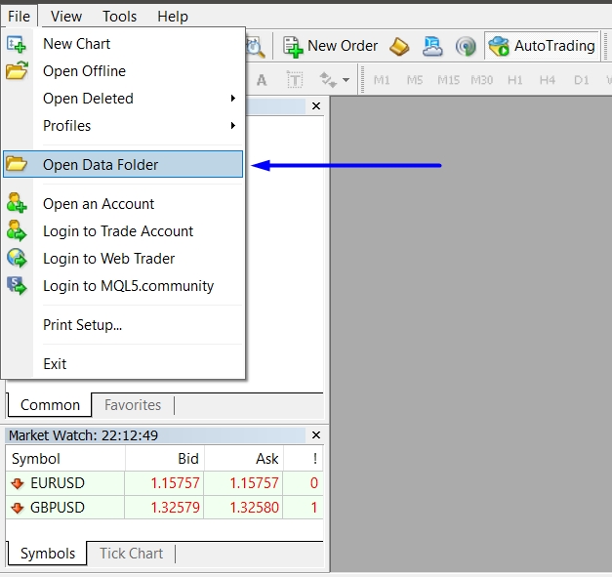Select the text A drawing tool

click(262, 80)
